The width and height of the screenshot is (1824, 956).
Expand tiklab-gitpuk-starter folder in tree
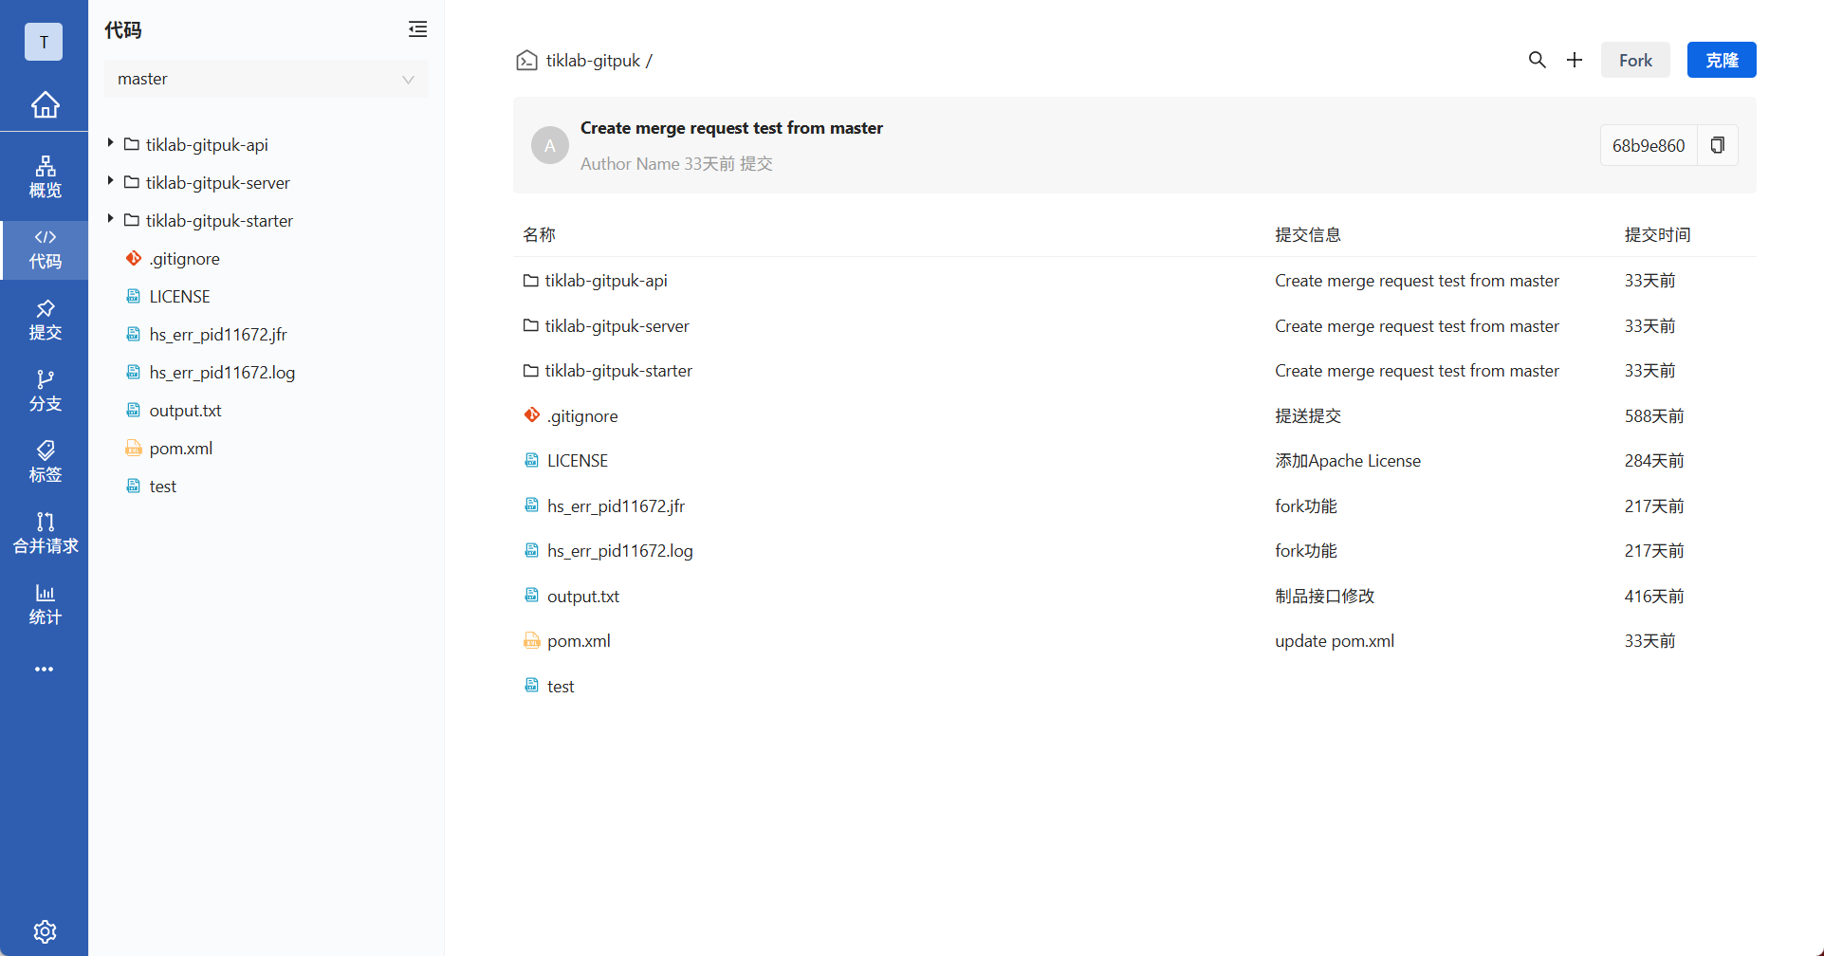(110, 219)
